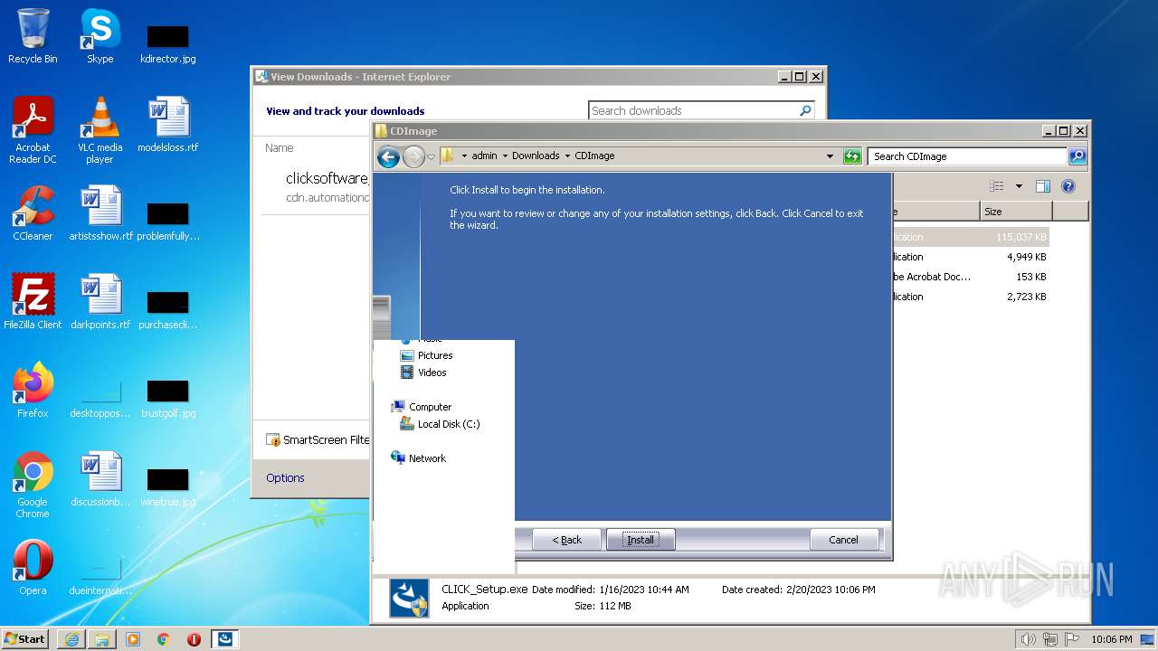Open address bar history dropdown
Screen dimensions: 1158x651
[x=830, y=156]
